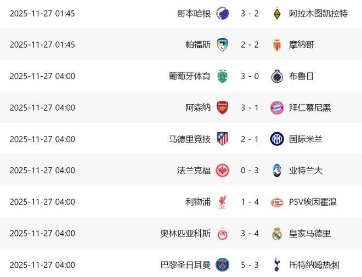Viewport: 362px width, 277px height.
Task: Click the 5 - 3 score of 巴黎圣日耳曼 match
Action: point(249,265)
